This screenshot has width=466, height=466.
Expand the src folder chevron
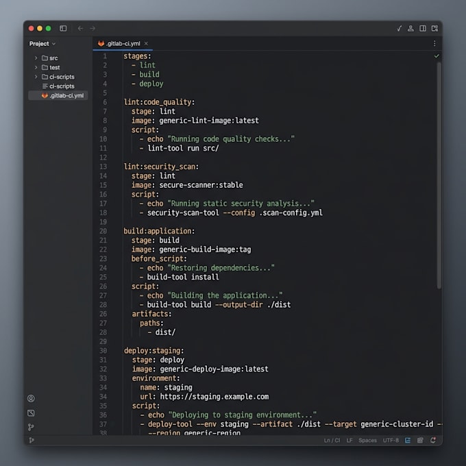click(x=36, y=58)
